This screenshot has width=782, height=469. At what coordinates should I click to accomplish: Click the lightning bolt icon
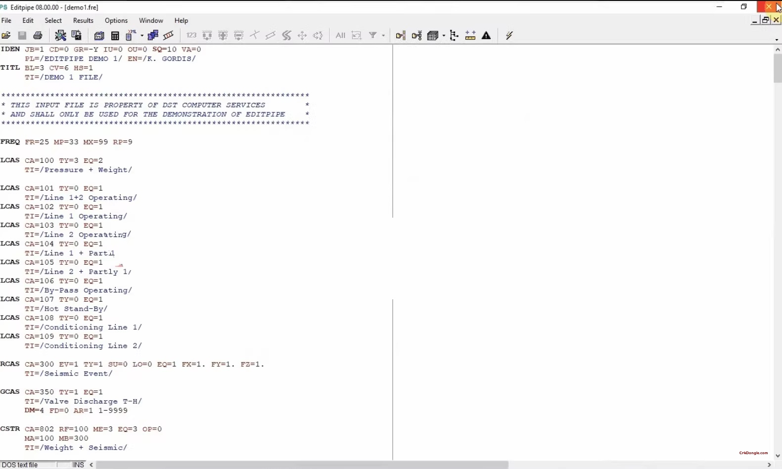509,35
